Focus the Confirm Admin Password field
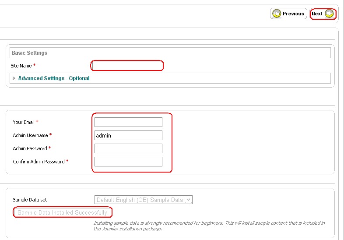Image resolution: width=344 pixels, height=240 pixels. [x=128, y=162]
